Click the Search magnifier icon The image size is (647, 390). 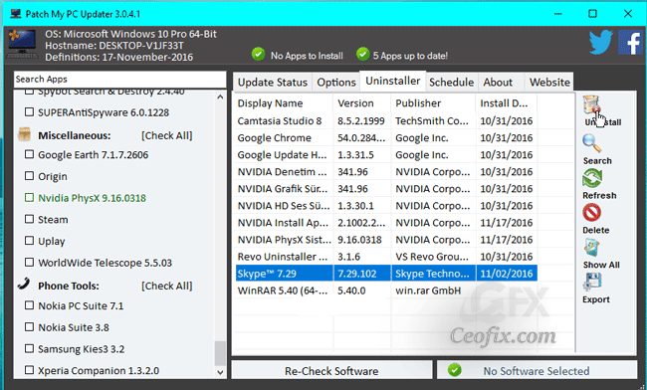pyautogui.click(x=591, y=143)
